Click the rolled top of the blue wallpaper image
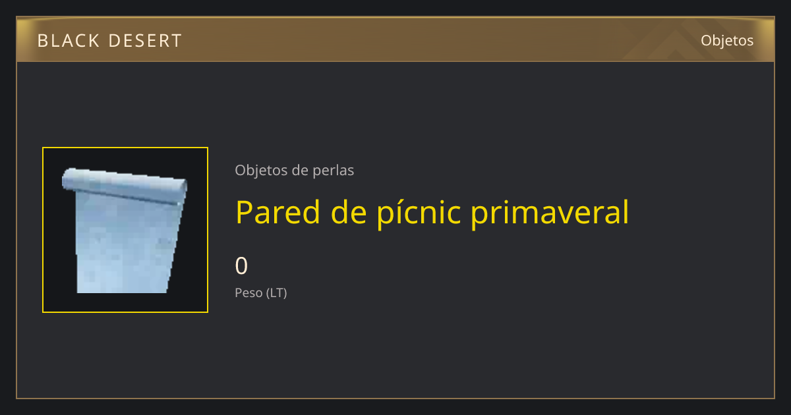791x415 pixels. 125,186
